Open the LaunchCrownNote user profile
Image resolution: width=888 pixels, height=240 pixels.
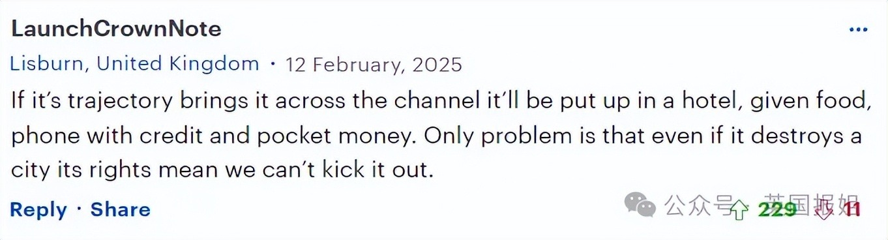pyautogui.click(x=117, y=29)
